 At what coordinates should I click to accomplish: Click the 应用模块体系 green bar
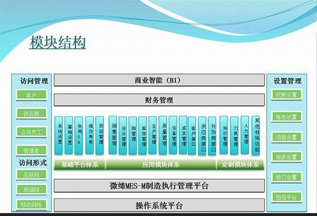(x=161, y=165)
